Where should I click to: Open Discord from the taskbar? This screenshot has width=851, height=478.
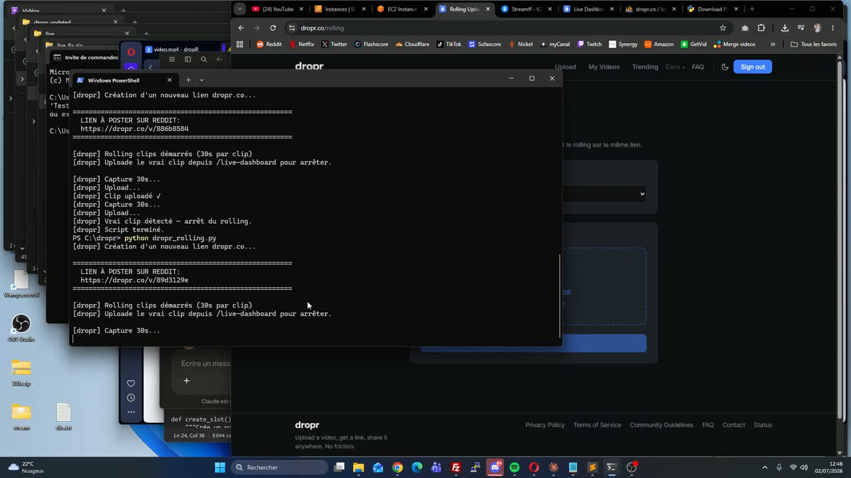[x=495, y=467]
